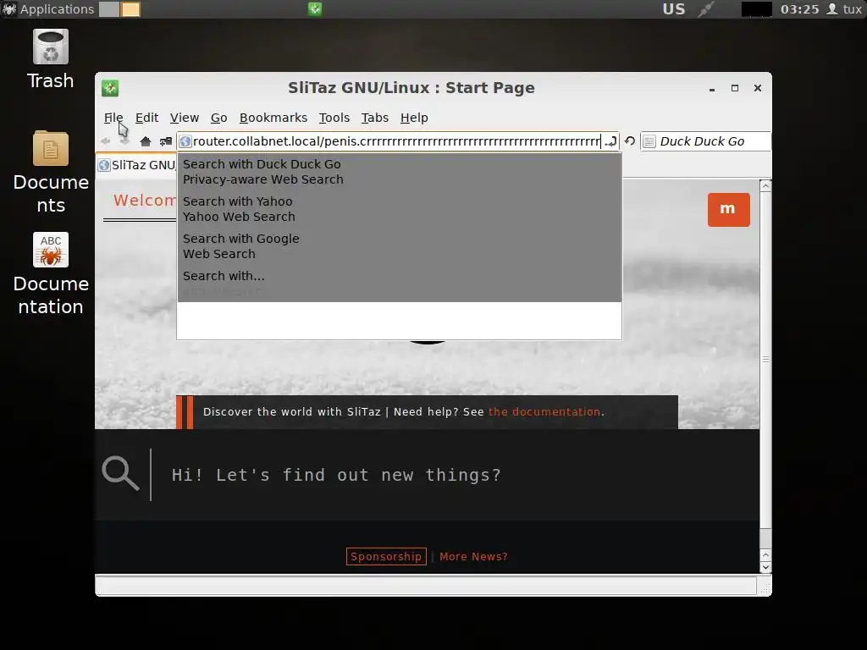Click inside the URL address field

tap(396, 141)
